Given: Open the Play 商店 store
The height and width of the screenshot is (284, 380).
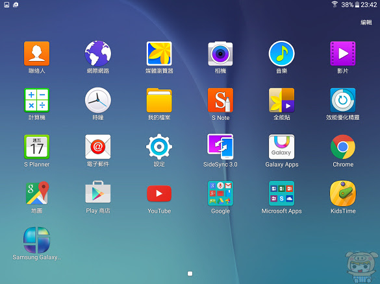Looking at the screenshot, I should tap(98, 193).
